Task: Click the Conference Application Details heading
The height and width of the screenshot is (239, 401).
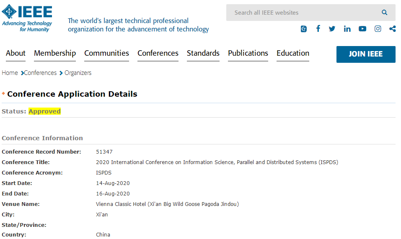Action: click(72, 94)
